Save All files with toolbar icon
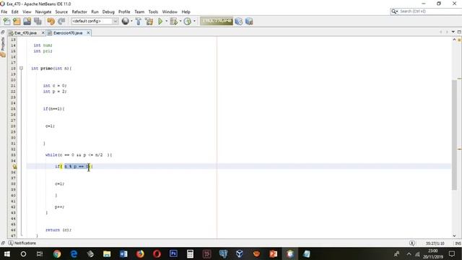462x260 pixels. (38, 21)
